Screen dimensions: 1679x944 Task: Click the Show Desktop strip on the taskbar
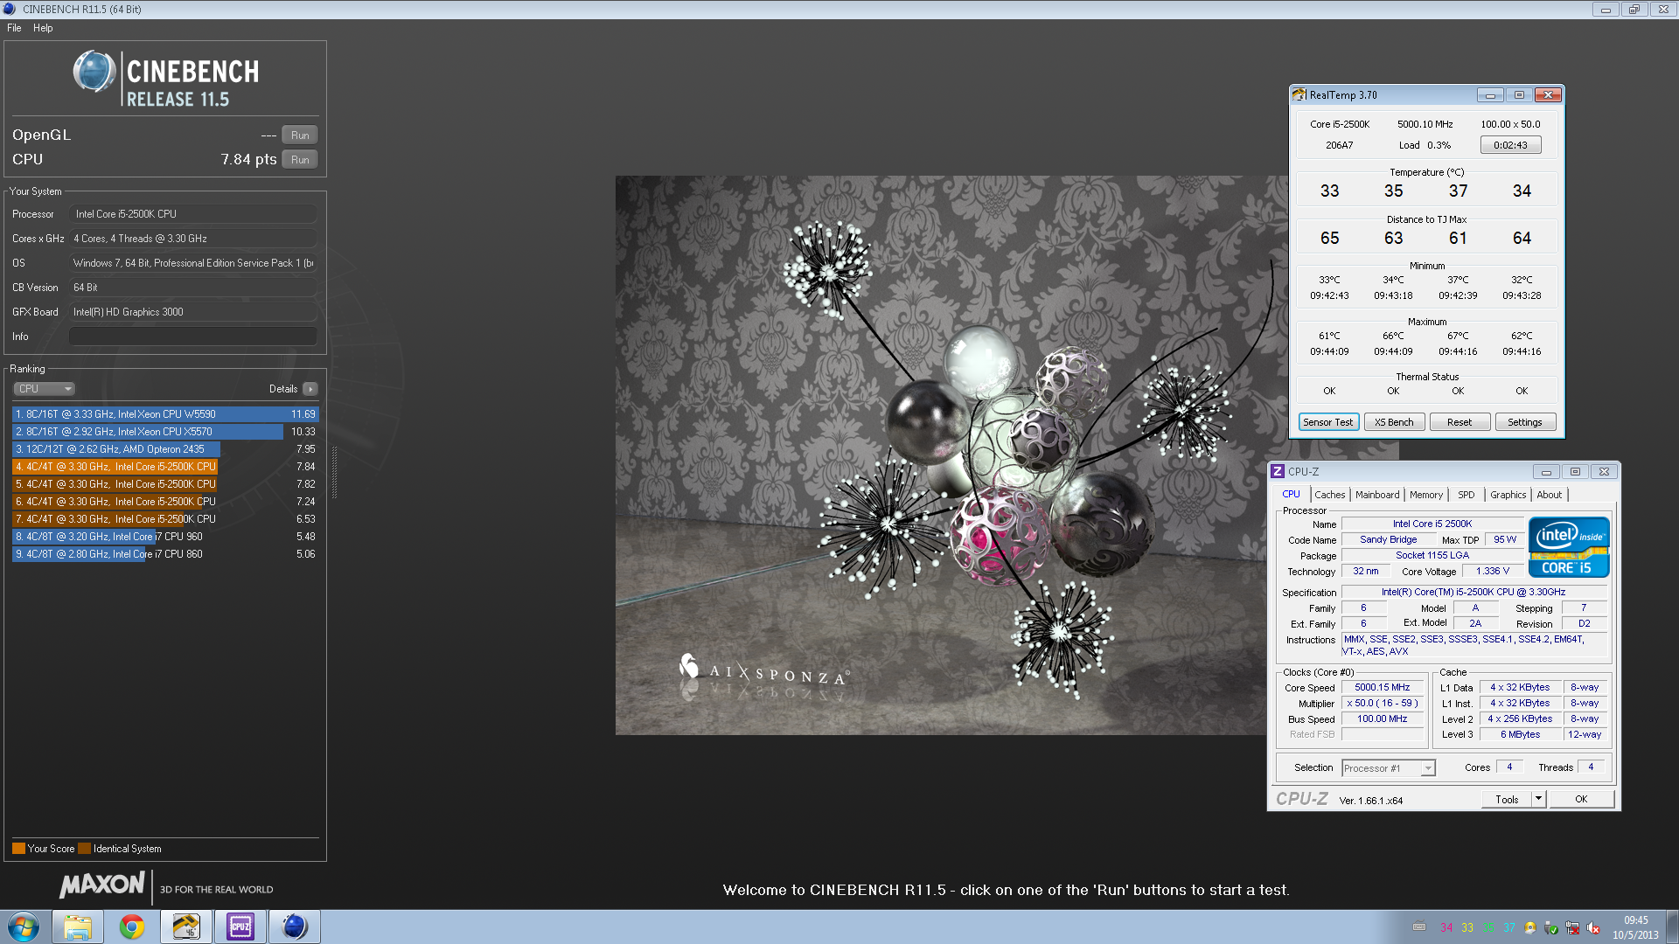[x=1672, y=927]
